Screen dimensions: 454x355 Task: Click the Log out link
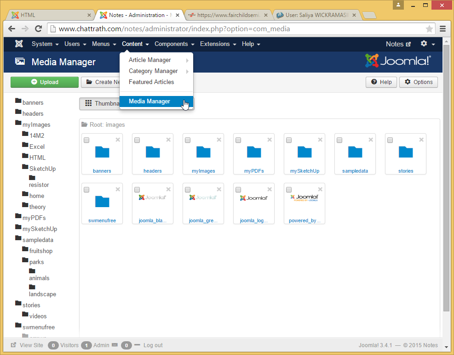[x=153, y=345]
